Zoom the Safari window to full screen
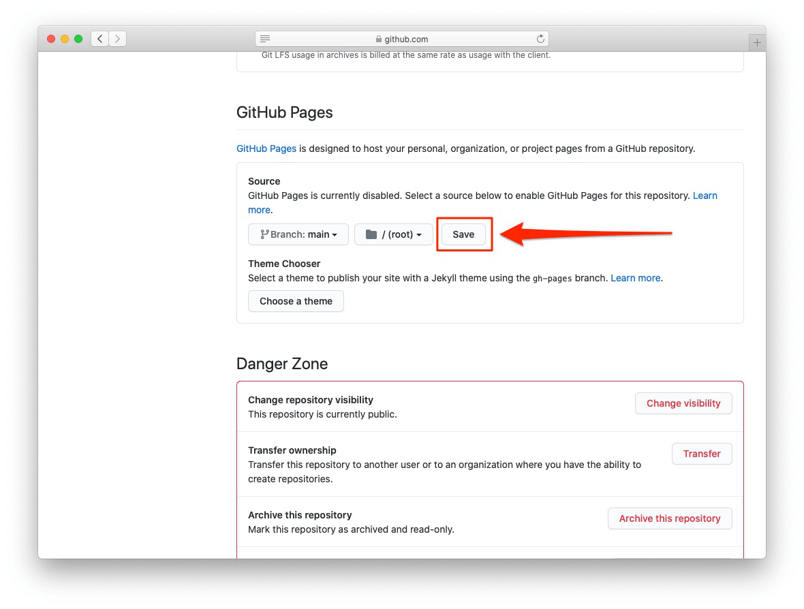804x609 pixels. 78,39
